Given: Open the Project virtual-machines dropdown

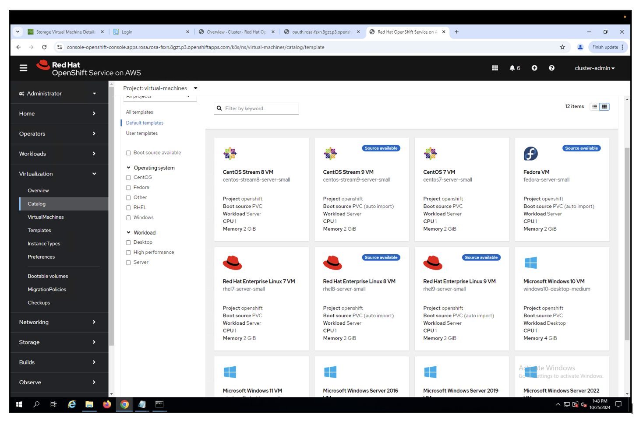Looking at the screenshot, I should [x=160, y=88].
